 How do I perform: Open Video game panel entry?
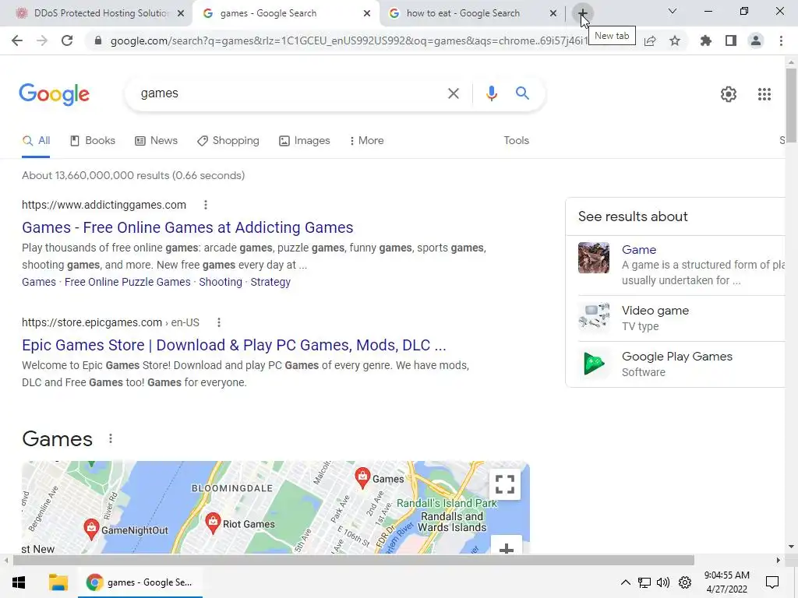click(x=655, y=311)
